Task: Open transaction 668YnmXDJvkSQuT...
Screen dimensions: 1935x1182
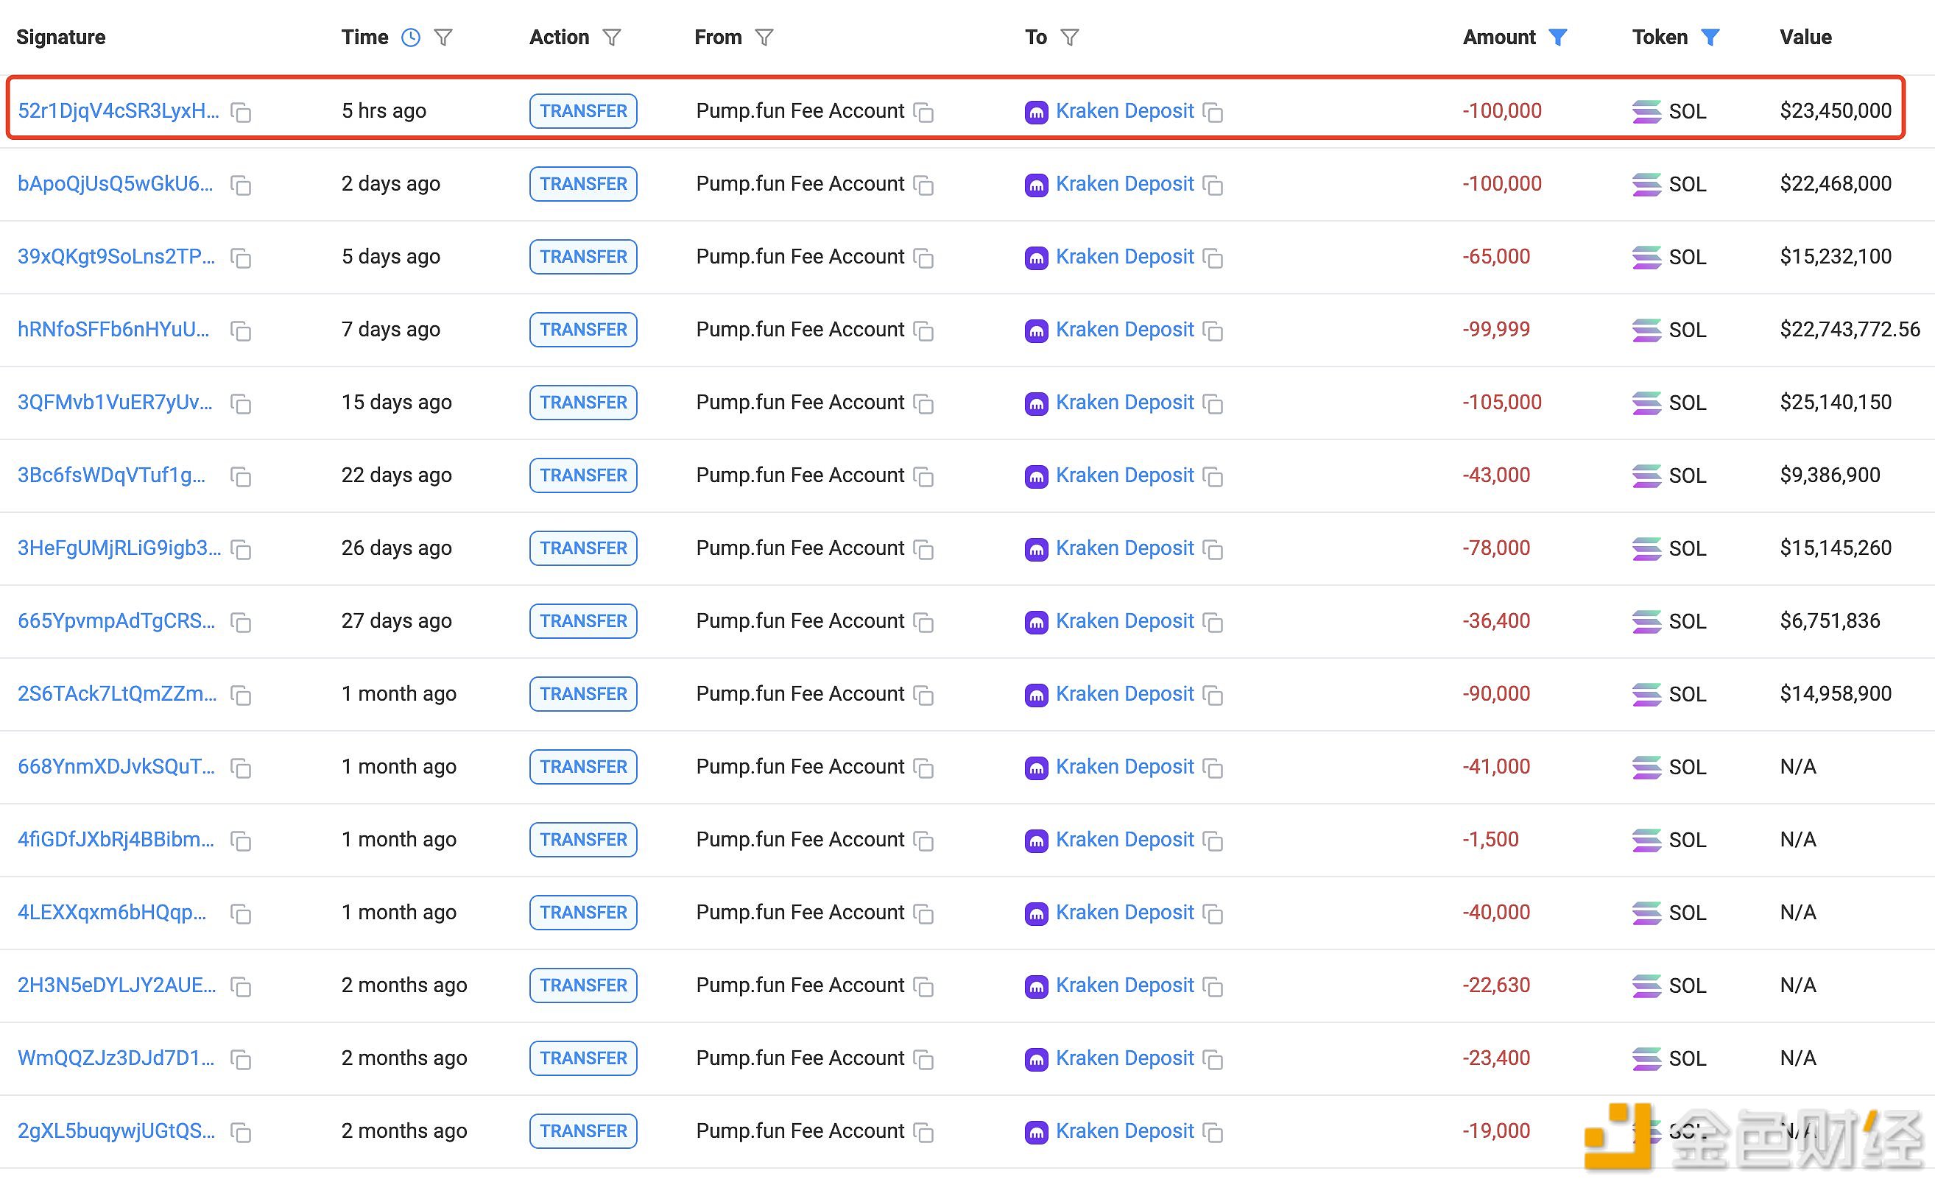Action: [116, 767]
